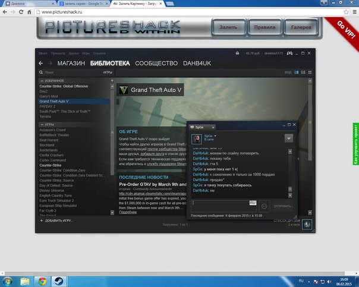Viewport: 359px width, 287px height.
Task: Switch to detail view icon
Action: click(x=296, y=72)
